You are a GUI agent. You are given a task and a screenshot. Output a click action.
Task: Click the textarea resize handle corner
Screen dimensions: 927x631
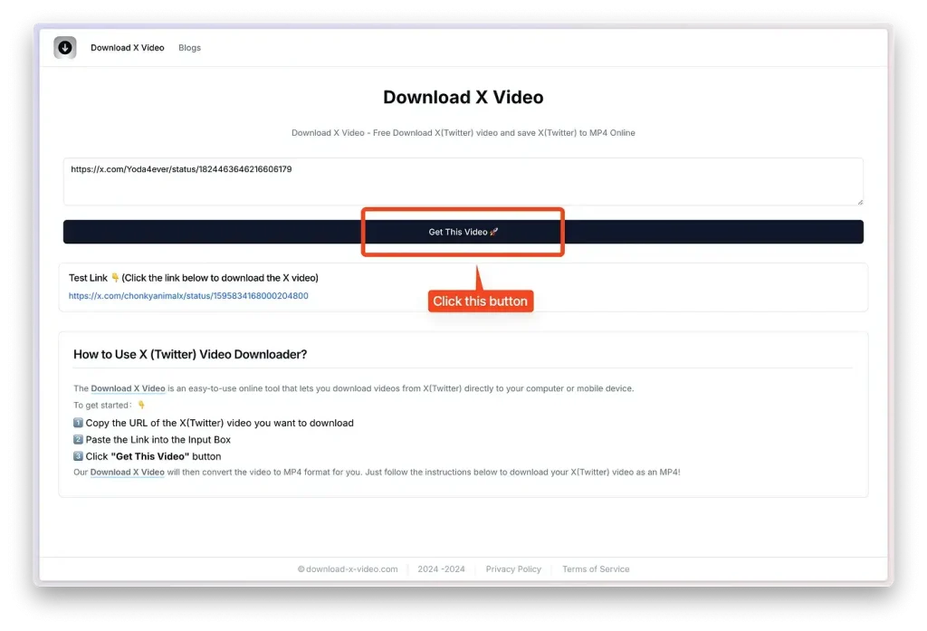(859, 202)
